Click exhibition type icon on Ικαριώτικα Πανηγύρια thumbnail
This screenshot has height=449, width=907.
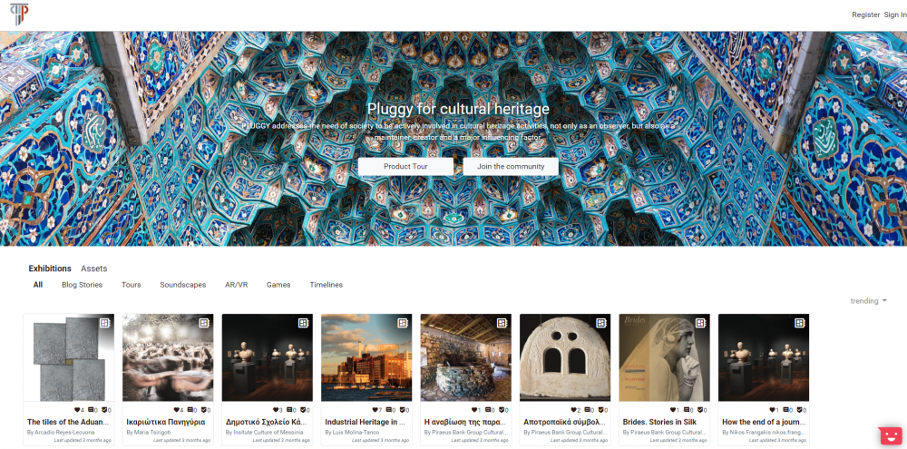tap(204, 323)
